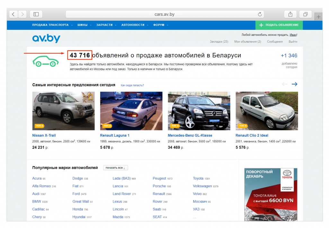Viewport: 329px width, 228px height.
Task: Expand the Автоновости menu
Action: (135, 25)
